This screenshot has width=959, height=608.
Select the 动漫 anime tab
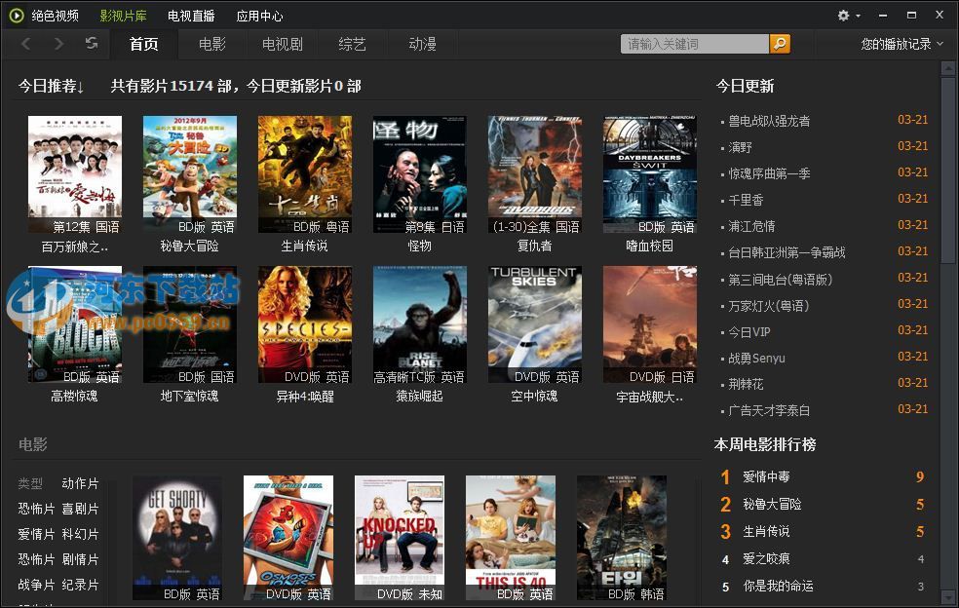pos(421,44)
